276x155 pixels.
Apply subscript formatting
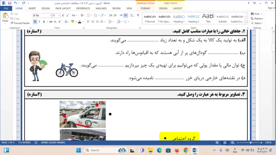click(55, 22)
